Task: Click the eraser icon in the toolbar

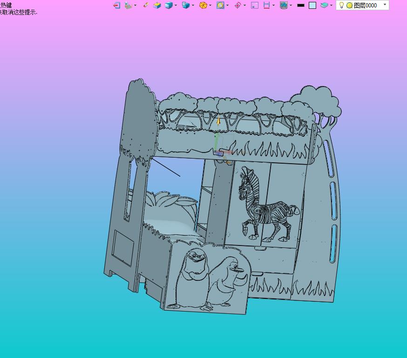Action: point(146,5)
